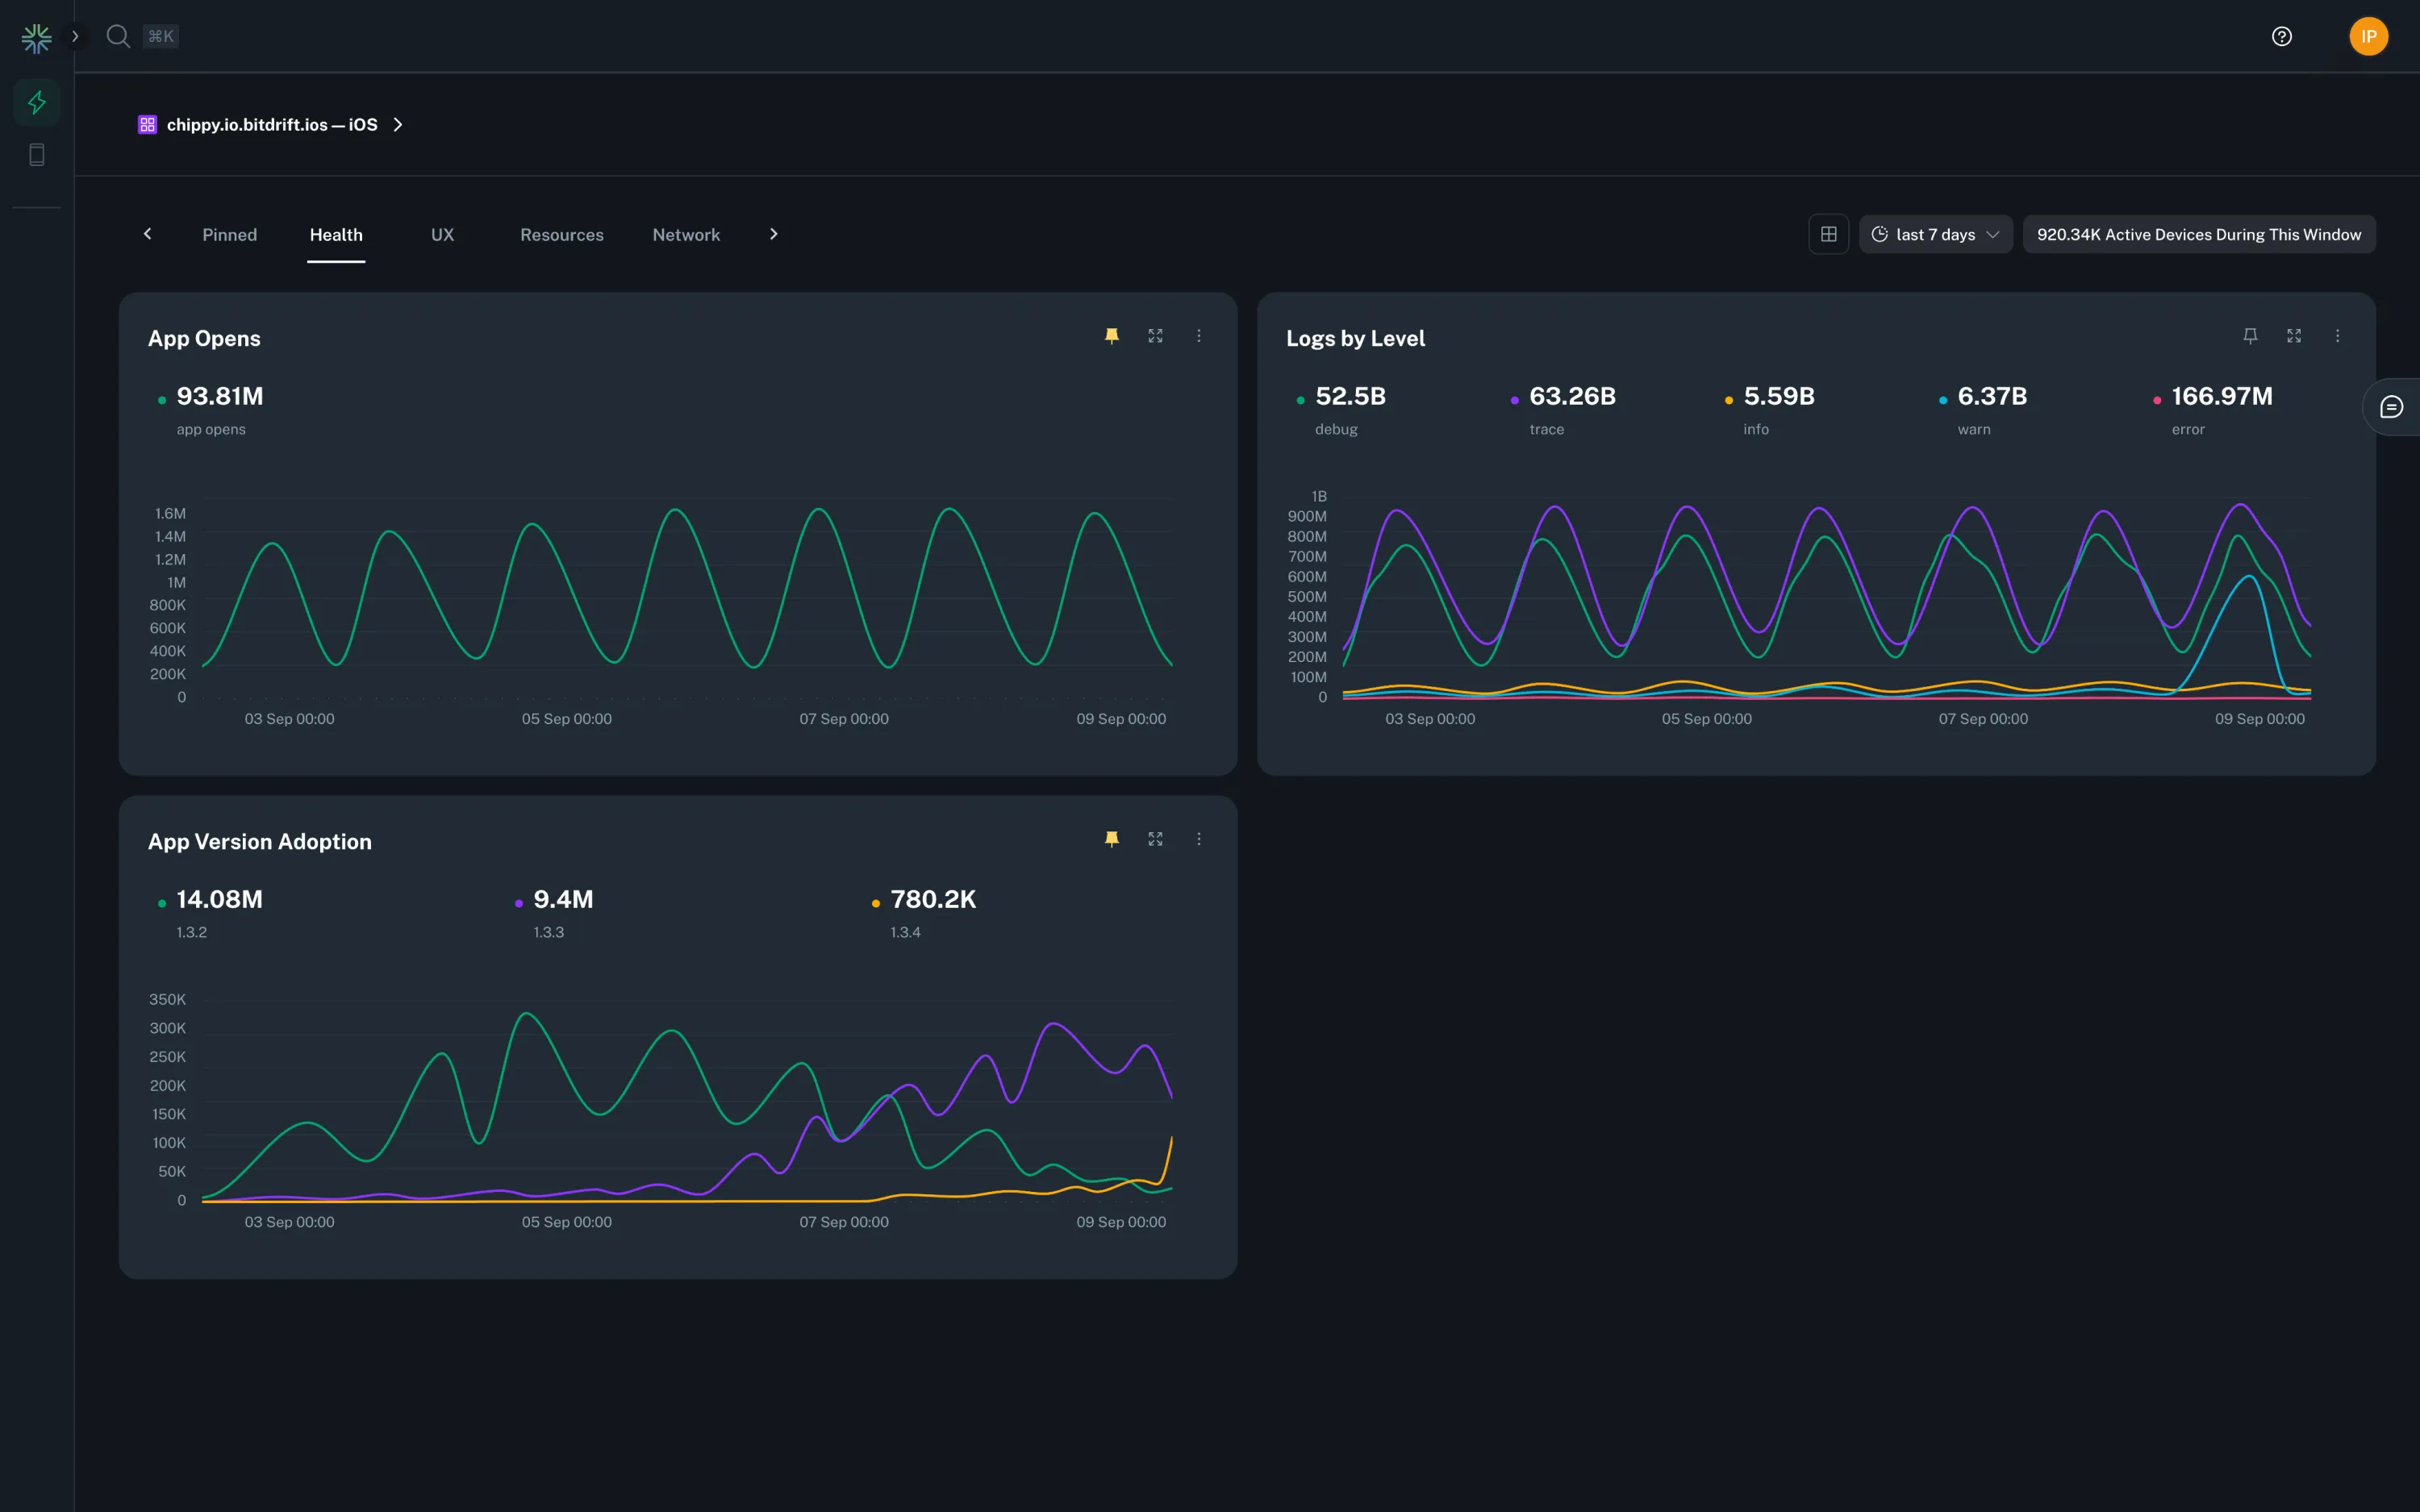Open the IP avatar in top right
2420x1512 pixels.
(2367, 36)
